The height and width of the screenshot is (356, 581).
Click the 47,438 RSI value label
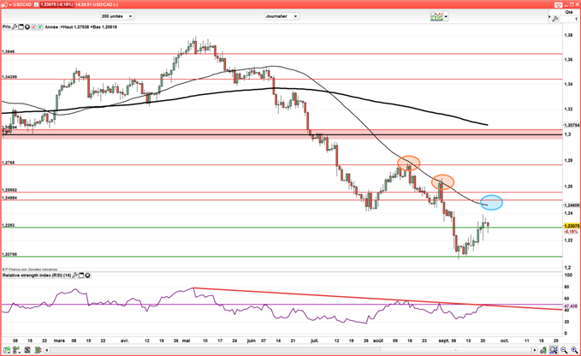click(571, 306)
